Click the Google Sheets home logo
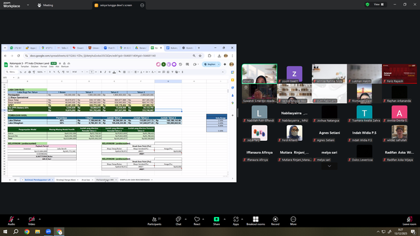Screen dimensions: 420x236 click(x=6, y=64)
